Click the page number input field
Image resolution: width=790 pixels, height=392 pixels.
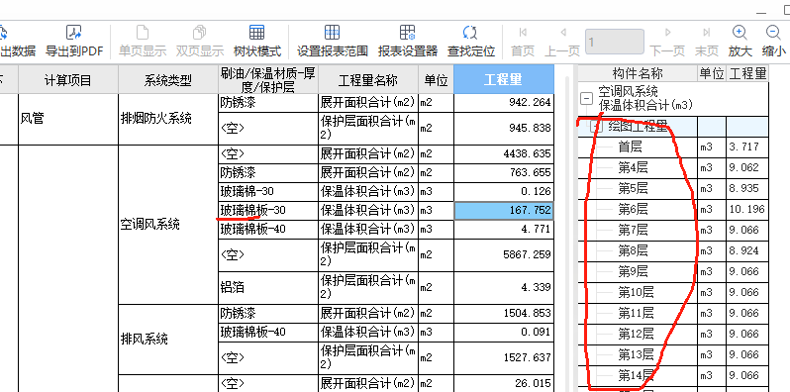pos(614,42)
